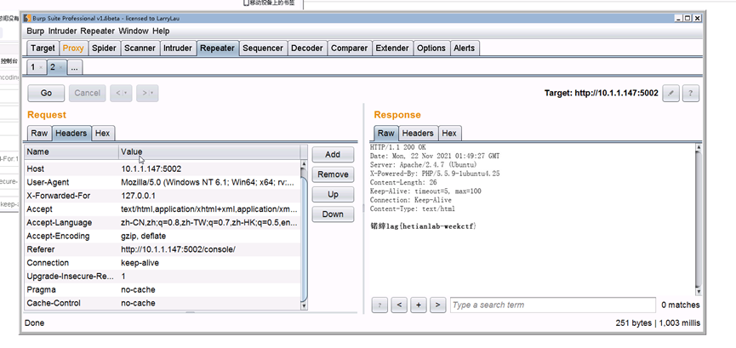The width and height of the screenshot is (736, 348).
Task: Switch to the Spider tab
Action: pos(104,48)
